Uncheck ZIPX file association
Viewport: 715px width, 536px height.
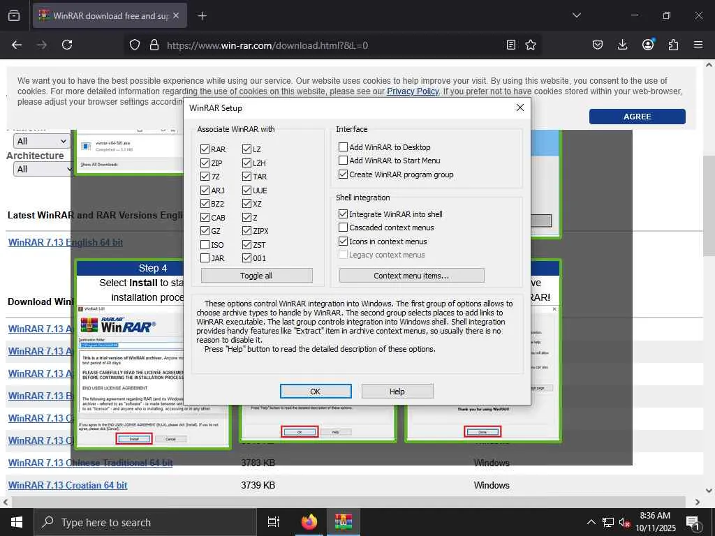pos(246,230)
